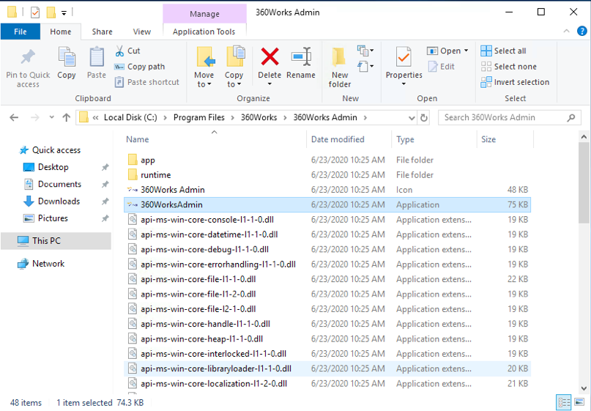Cut the selected item
591x411 pixels.
click(x=127, y=51)
